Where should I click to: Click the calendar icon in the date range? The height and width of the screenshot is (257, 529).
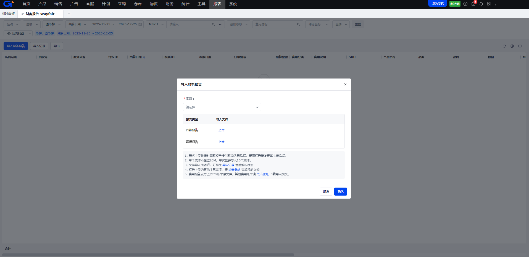tap(140, 24)
